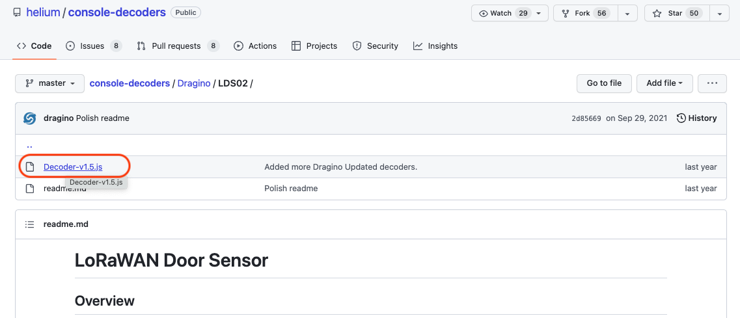Expand the Star lists dropdown arrow
The height and width of the screenshot is (318, 740).
point(719,13)
